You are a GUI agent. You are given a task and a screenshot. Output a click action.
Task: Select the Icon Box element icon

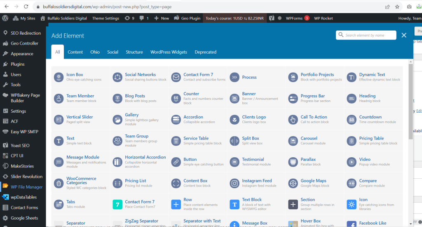pyautogui.click(x=59, y=77)
